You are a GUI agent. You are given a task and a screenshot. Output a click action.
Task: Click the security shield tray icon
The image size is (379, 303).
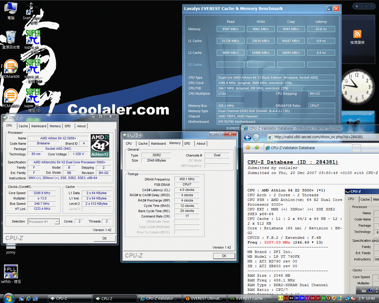tap(334, 298)
